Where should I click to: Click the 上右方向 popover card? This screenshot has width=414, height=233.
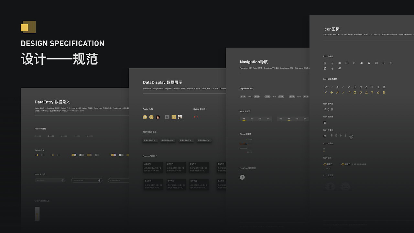point(199,167)
